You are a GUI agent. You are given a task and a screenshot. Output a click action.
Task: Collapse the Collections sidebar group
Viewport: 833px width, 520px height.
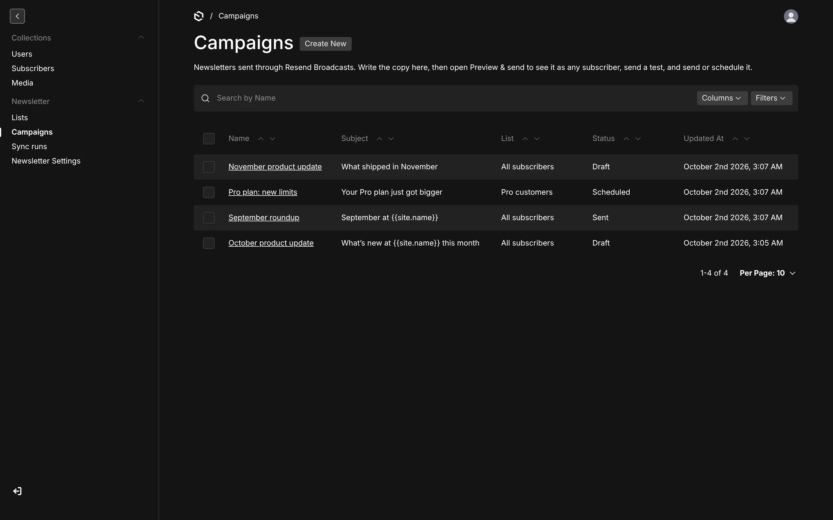click(x=141, y=37)
